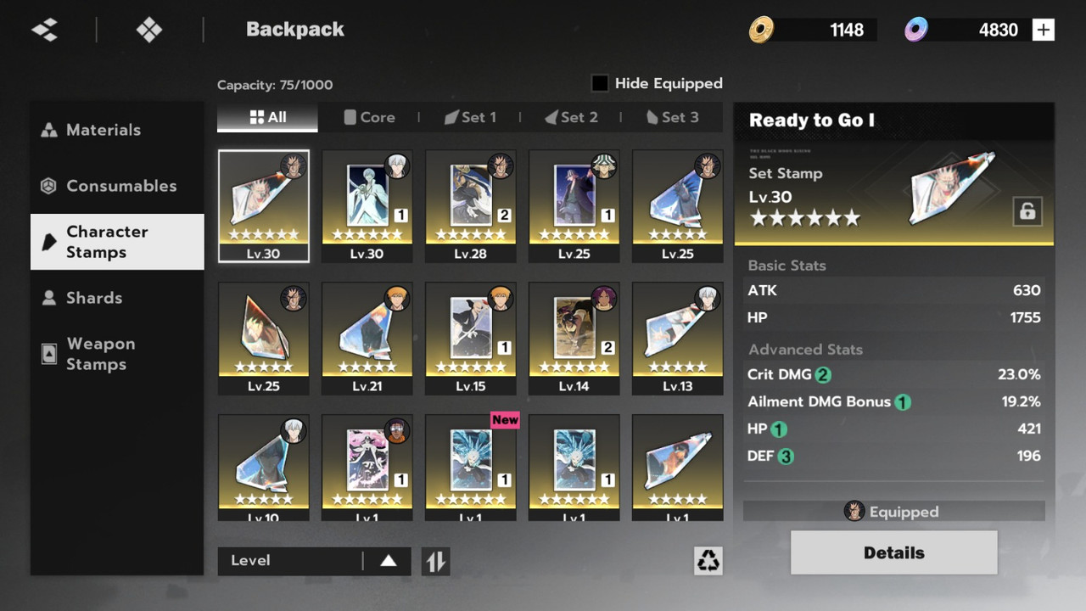The height and width of the screenshot is (611, 1086).
Task: Click the sort order swap arrows icon
Action: 435,561
